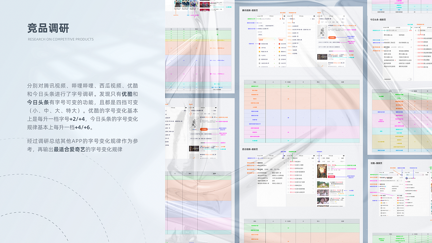
Task: Click 档位 header in Tencent Video table
Action: (x=255, y=82)
